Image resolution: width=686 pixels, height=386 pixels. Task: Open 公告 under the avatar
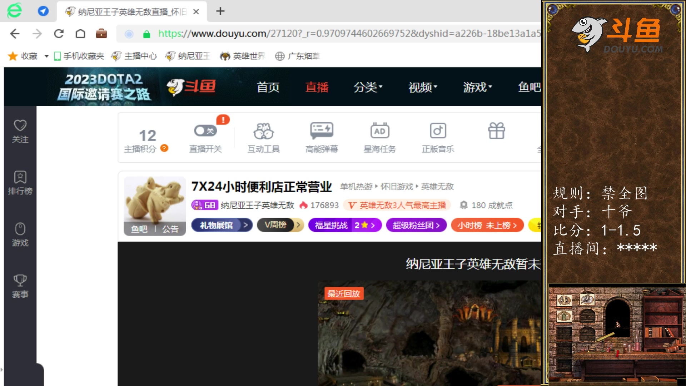pyautogui.click(x=170, y=229)
